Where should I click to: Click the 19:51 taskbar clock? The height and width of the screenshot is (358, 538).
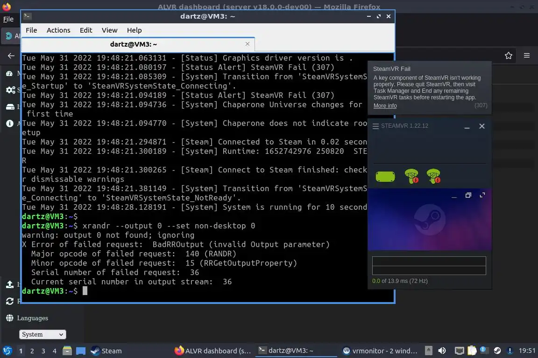point(527,351)
